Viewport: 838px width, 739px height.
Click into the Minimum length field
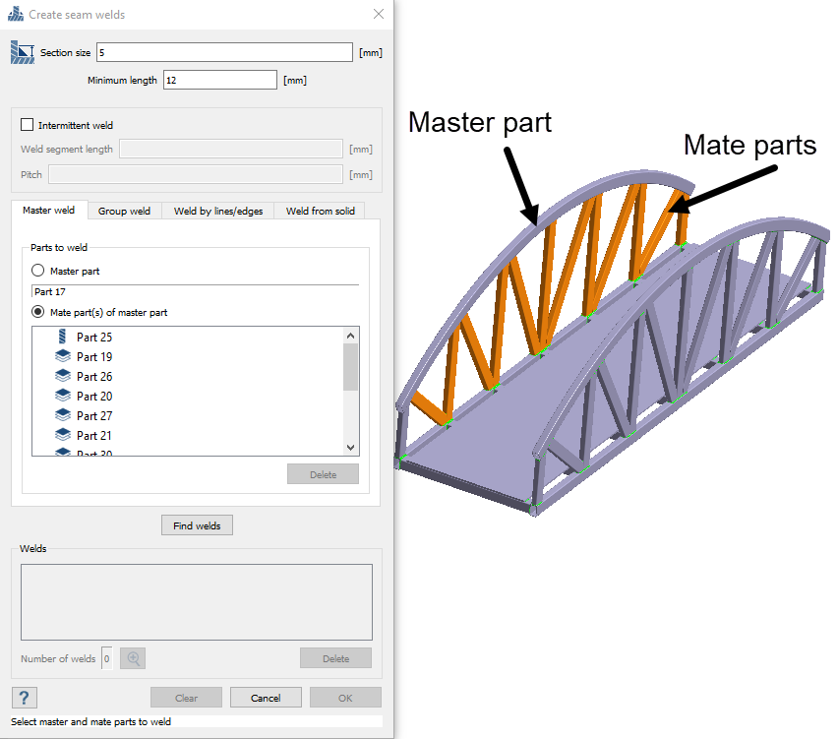[220, 81]
